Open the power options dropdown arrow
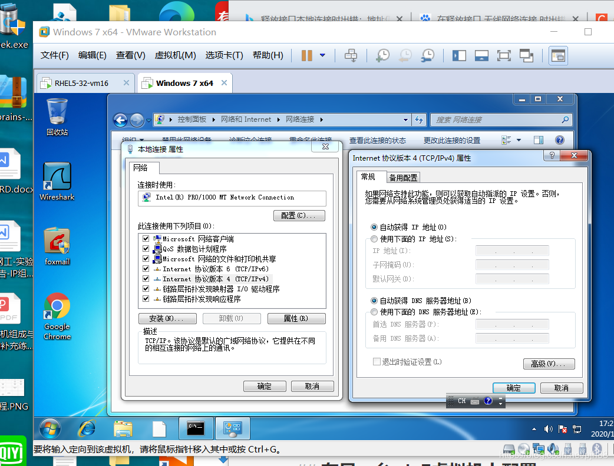The height and width of the screenshot is (466, 614). [322, 55]
